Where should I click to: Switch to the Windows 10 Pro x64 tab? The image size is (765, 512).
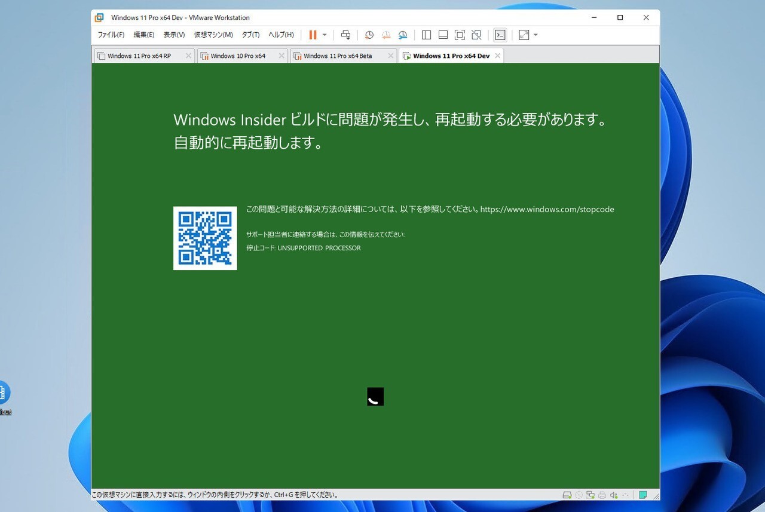coord(238,56)
